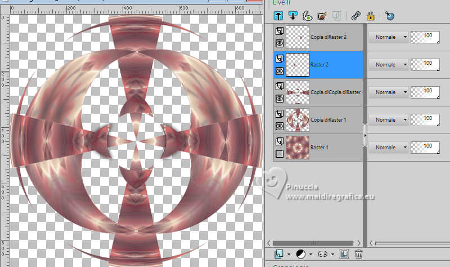The image size is (450, 267).
Task: Click the panel splitter collapse arrow
Action: click(x=365, y=135)
